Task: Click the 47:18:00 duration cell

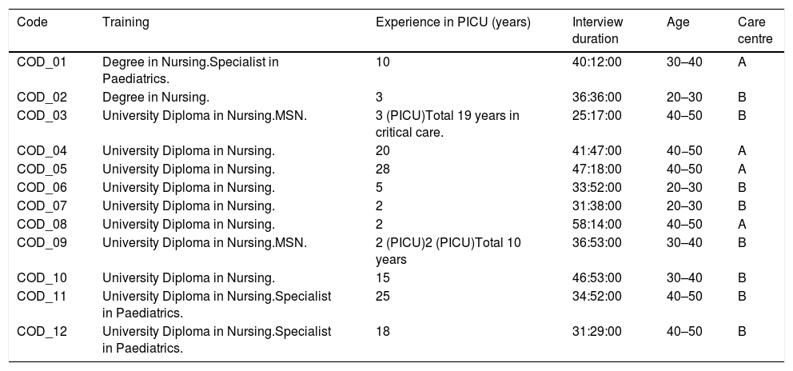Action: coord(596,170)
